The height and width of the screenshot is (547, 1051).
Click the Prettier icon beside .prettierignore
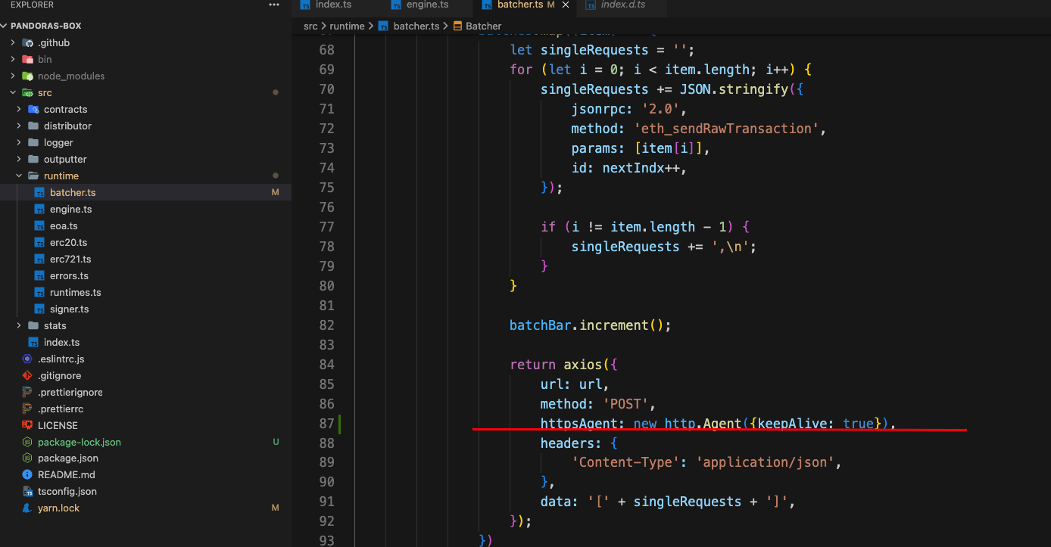(x=27, y=392)
